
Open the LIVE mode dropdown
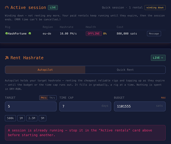click(158, 58)
